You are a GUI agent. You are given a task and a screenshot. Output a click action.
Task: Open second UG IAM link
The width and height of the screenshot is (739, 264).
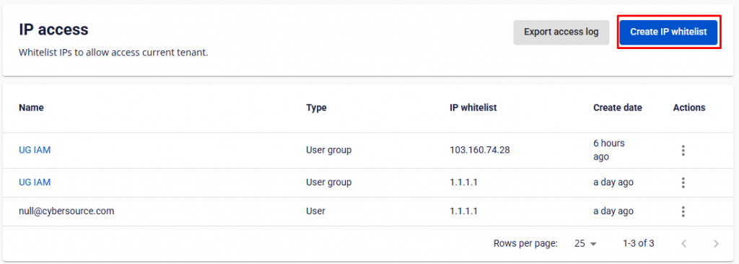(35, 182)
